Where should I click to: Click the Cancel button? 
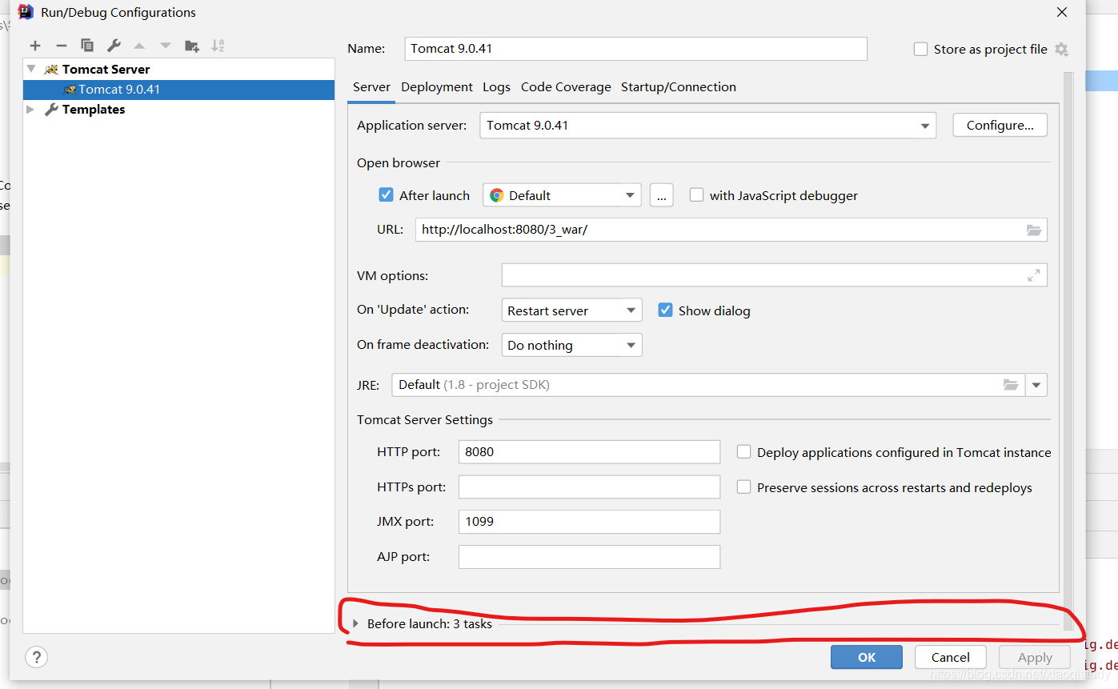tap(951, 657)
